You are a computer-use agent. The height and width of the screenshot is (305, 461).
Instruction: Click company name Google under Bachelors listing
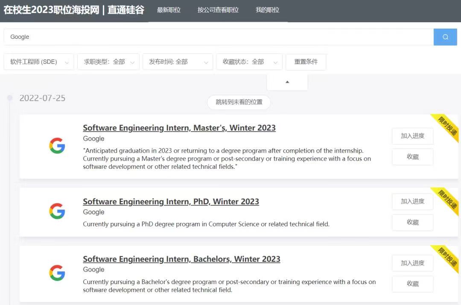coord(93,270)
